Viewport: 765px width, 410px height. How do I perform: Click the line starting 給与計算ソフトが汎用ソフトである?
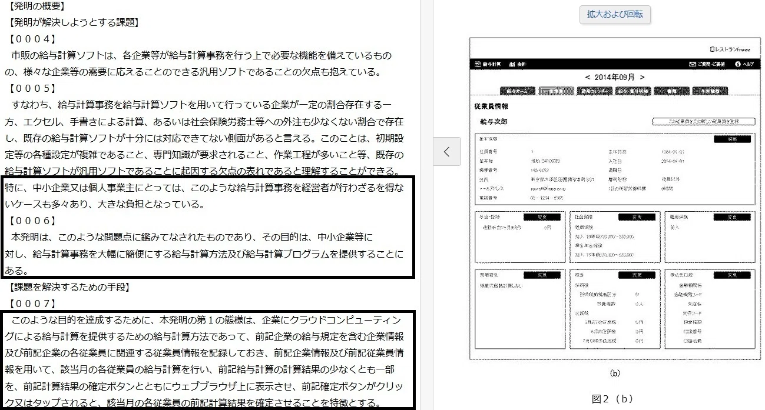[x=203, y=171]
